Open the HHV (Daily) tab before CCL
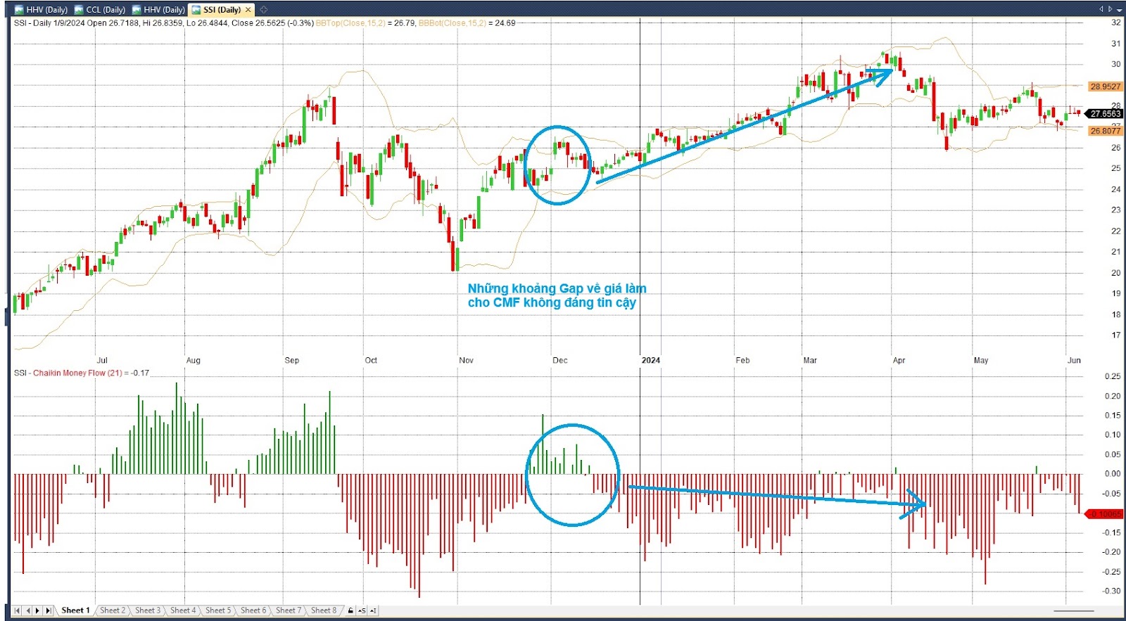1126x621 pixels. (x=42, y=10)
